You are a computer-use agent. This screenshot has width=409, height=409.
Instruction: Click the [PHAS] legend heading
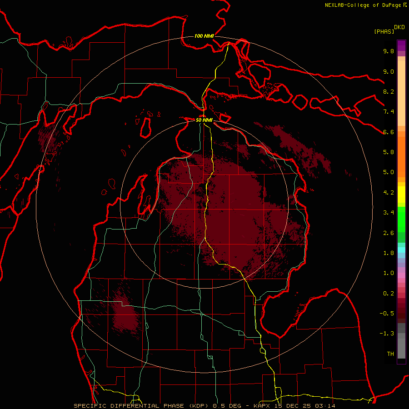[x=384, y=31]
